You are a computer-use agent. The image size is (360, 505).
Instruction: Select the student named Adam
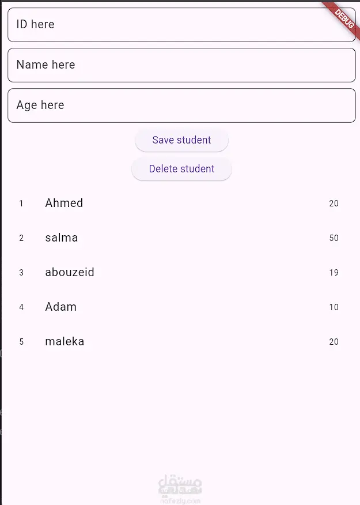point(60,307)
